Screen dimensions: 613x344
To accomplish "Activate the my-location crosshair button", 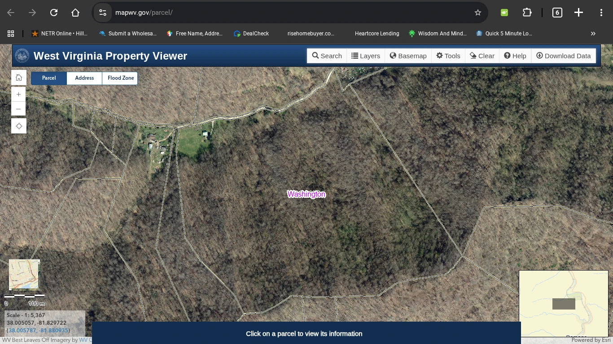I will point(18,126).
